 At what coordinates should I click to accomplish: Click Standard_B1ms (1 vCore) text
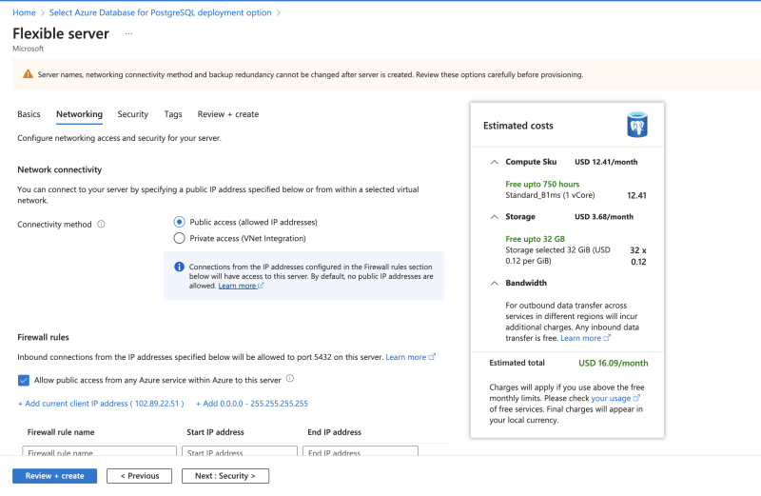tap(550, 195)
